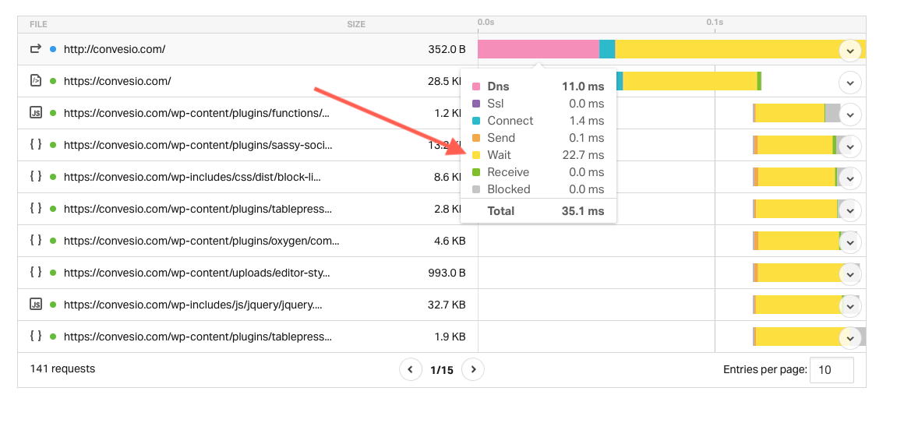Click the braces icon on 1.9 KB tablepress row
This screenshot has width=897, height=423.
click(36, 337)
